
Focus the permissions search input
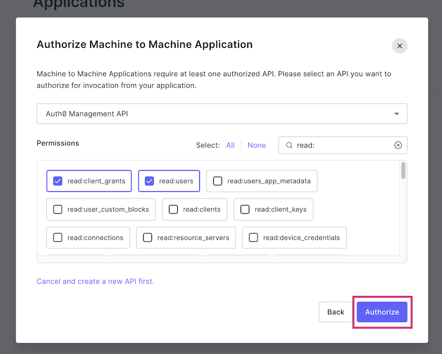(343, 145)
